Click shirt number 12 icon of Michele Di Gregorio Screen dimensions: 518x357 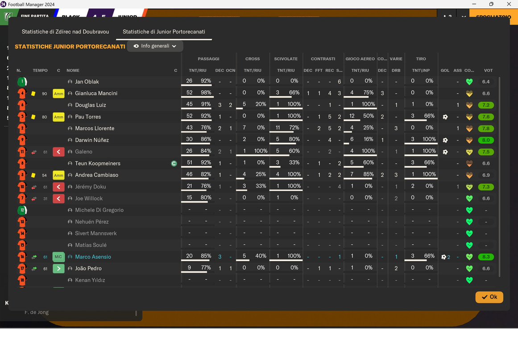tap(22, 210)
